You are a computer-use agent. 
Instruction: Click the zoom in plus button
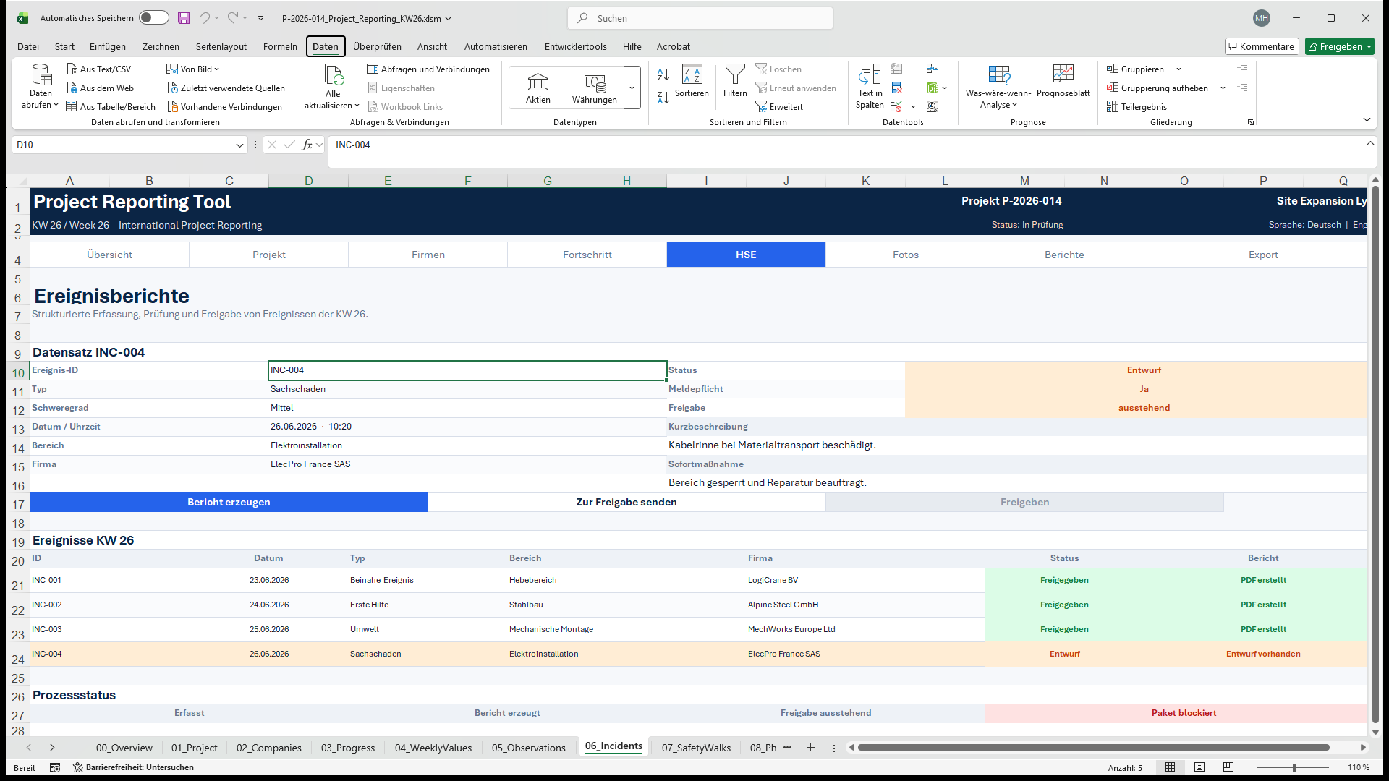coord(1335,767)
